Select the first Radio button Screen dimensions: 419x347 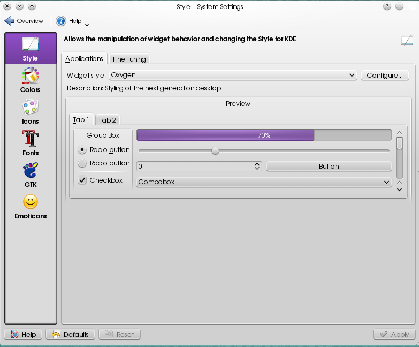tap(82, 150)
